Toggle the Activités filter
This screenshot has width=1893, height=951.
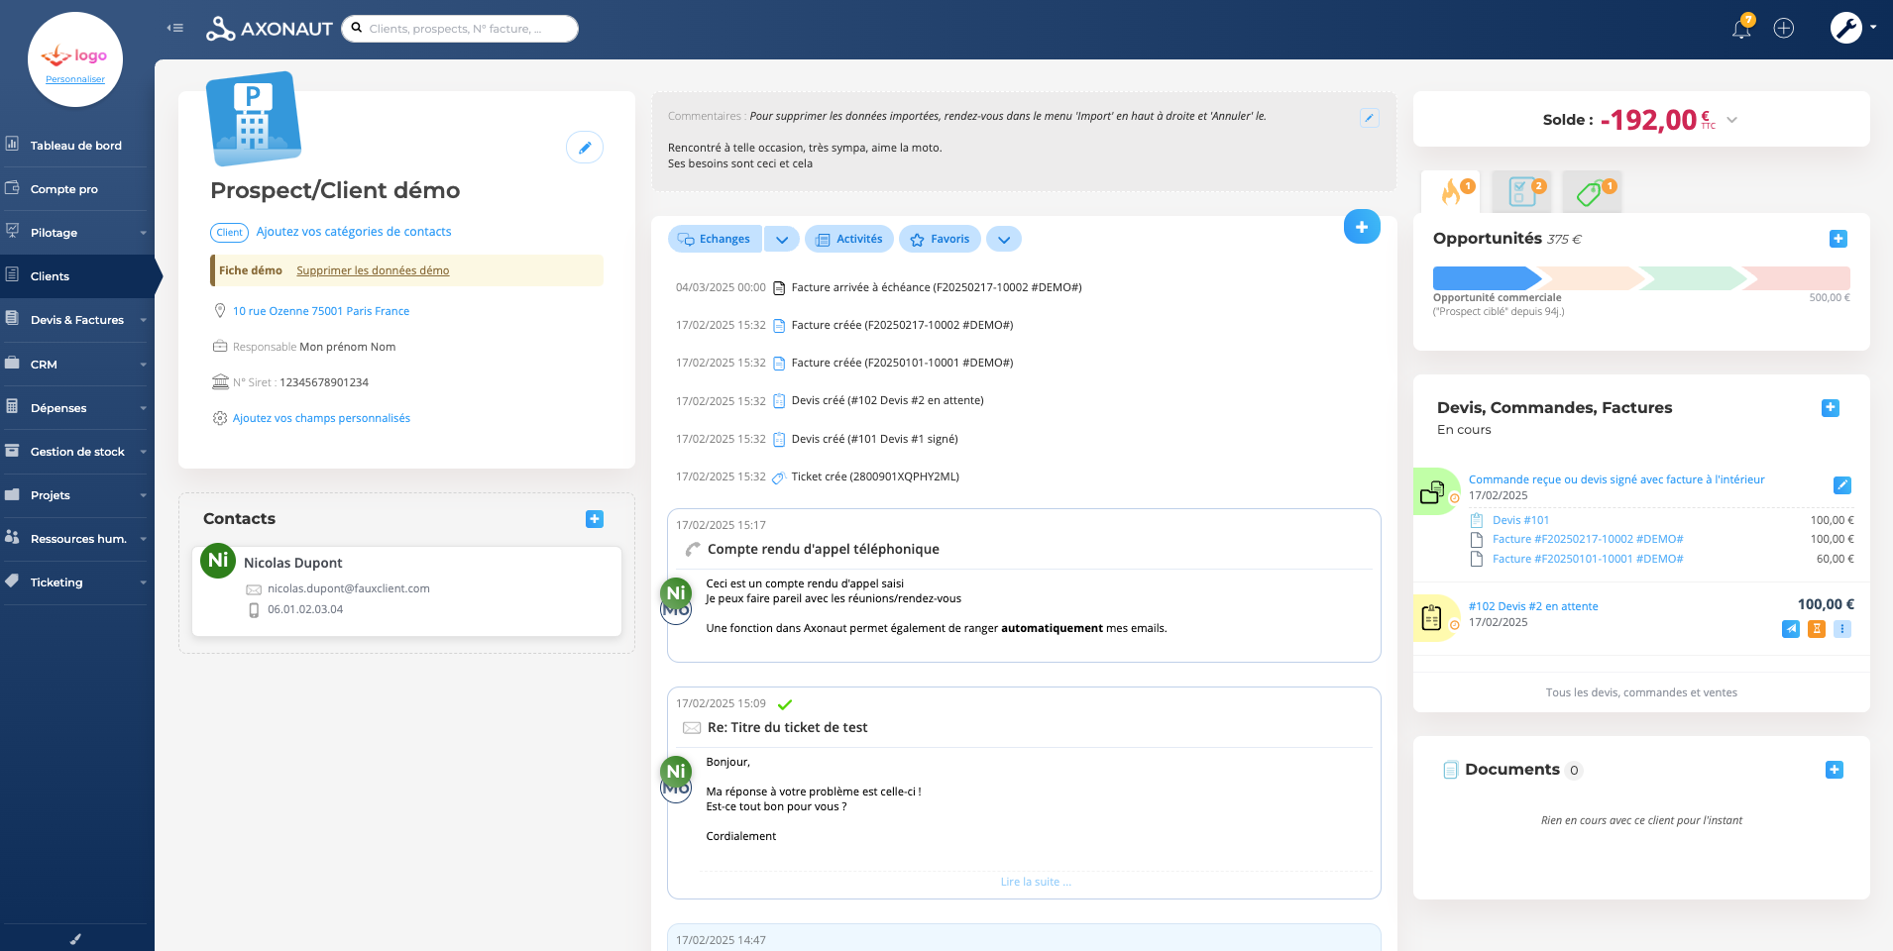pos(848,239)
